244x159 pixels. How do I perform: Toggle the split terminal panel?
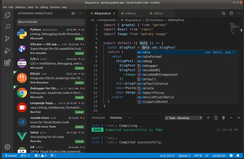215,118
